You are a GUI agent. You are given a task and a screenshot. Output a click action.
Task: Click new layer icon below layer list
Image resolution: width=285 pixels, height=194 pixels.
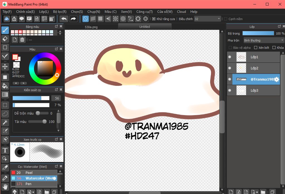[x=231, y=192]
